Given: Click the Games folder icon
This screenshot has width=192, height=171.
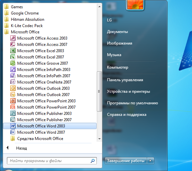Looking at the screenshot, I should pos(7,7).
